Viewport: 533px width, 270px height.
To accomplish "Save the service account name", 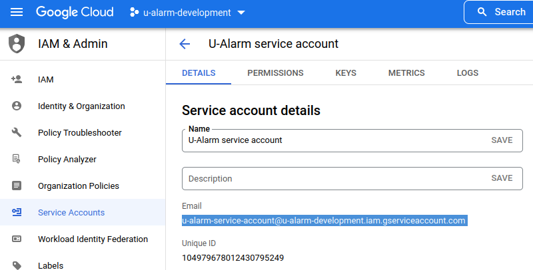I will (502, 140).
